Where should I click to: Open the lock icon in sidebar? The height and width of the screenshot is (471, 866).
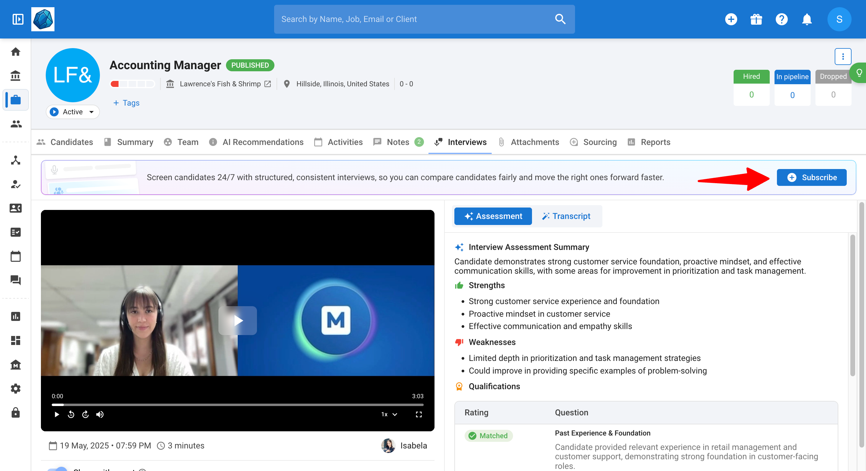[15, 413]
